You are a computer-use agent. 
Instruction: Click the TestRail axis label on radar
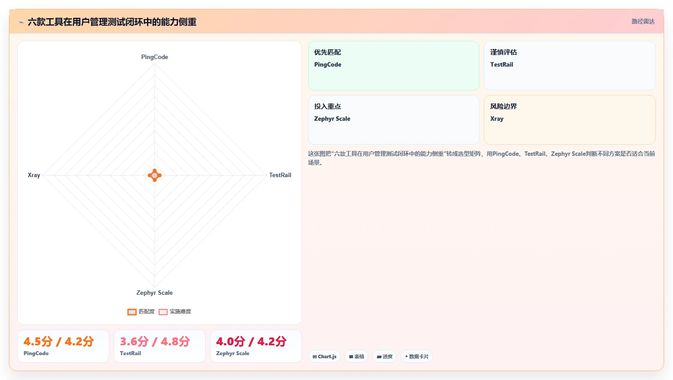tap(280, 175)
